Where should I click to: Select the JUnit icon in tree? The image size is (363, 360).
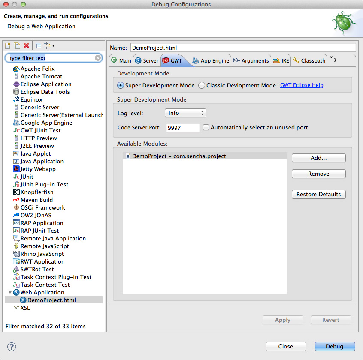point(16,177)
